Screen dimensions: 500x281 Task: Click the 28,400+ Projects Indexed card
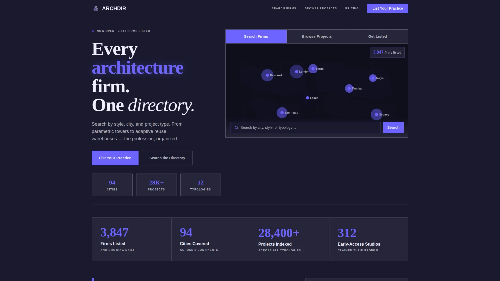[289, 239]
